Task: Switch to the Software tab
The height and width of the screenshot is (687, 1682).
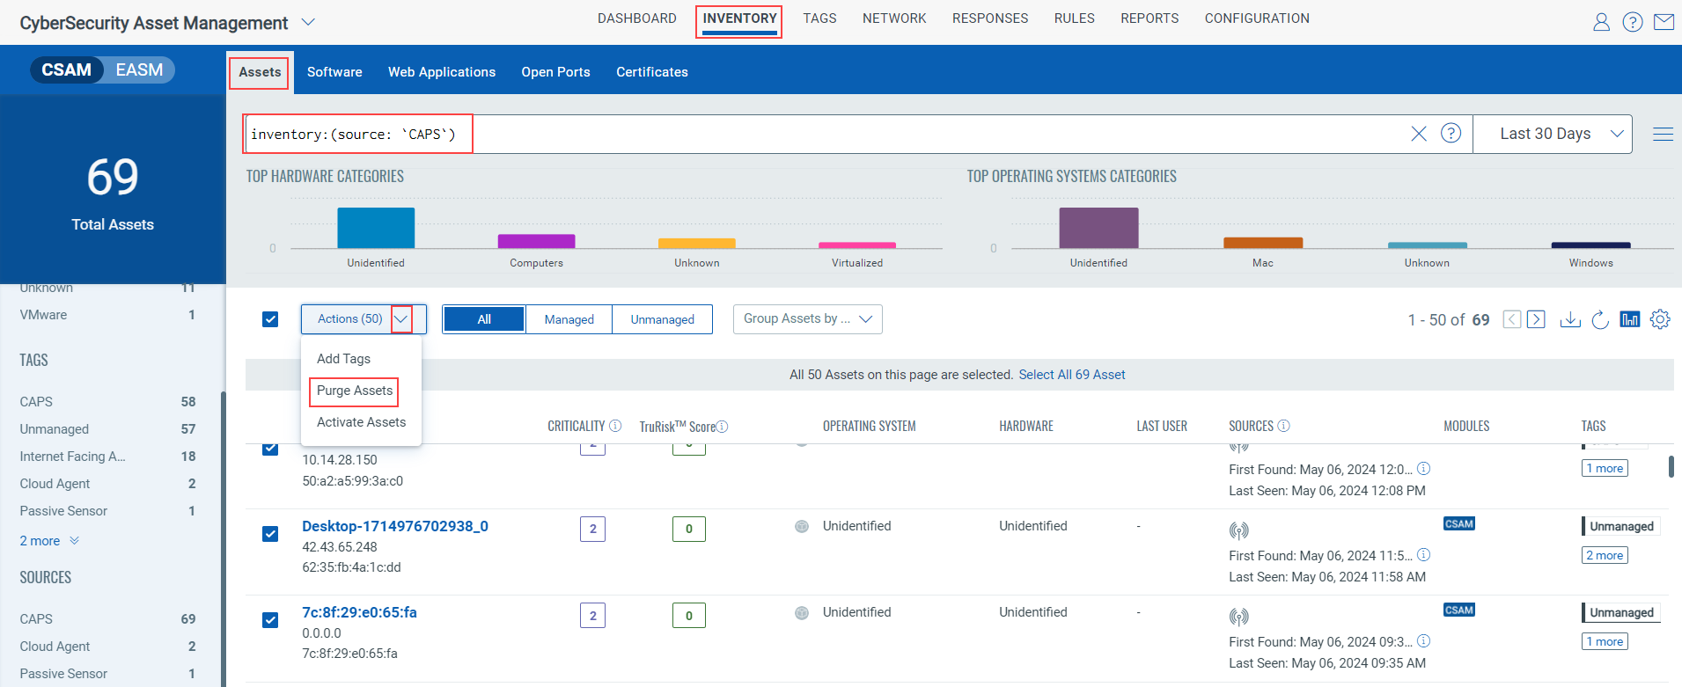Action: click(x=334, y=72)
